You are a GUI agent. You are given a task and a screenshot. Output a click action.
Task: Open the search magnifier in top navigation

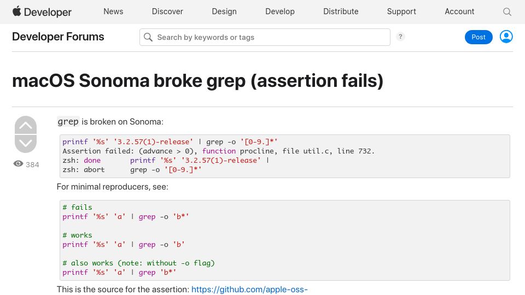point(507,11)
